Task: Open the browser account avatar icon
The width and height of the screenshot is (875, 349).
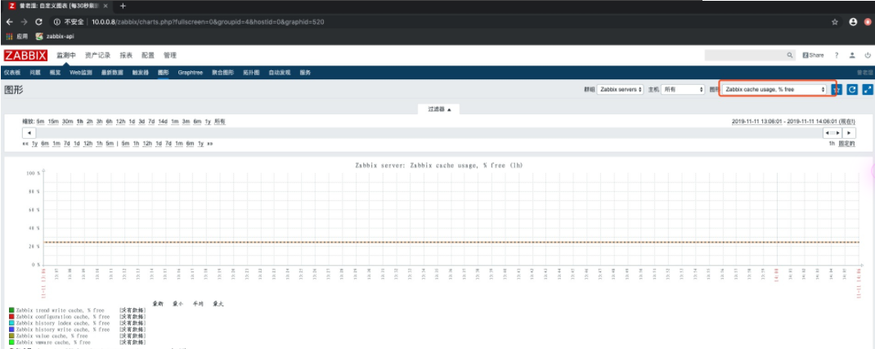Action: click(x=853, y=22)
